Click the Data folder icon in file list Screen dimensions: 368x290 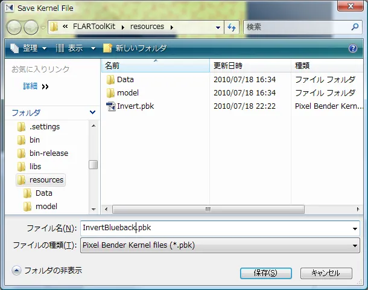(110, 80)
